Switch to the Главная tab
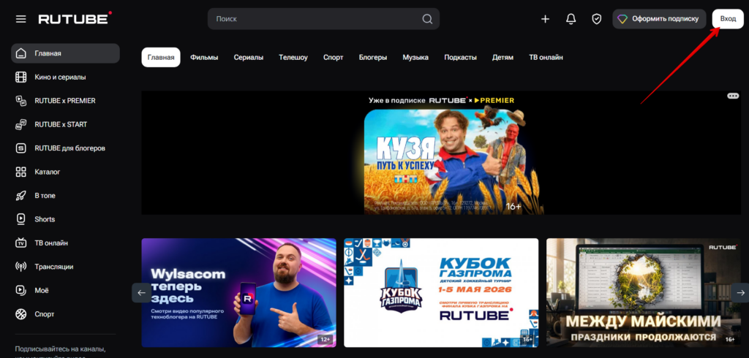 161,57
